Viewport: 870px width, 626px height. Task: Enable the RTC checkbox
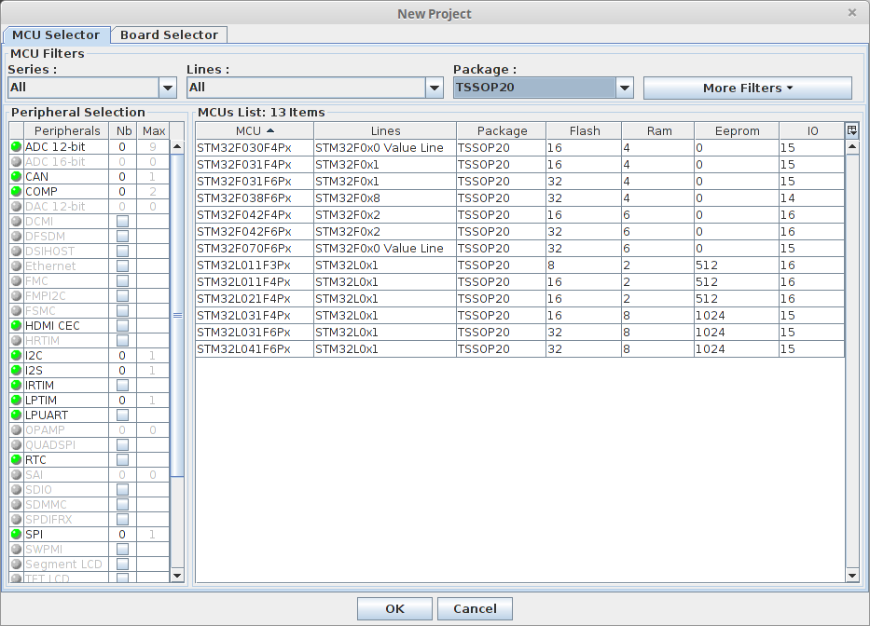pos(123,460)
